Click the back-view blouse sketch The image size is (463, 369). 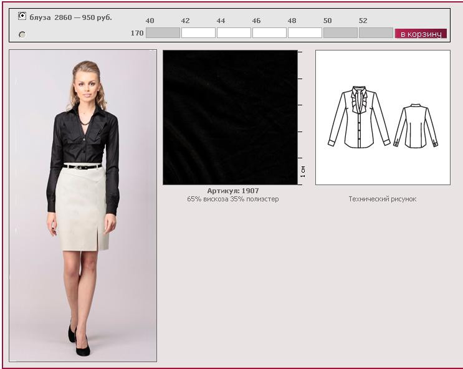pos(416,126)
